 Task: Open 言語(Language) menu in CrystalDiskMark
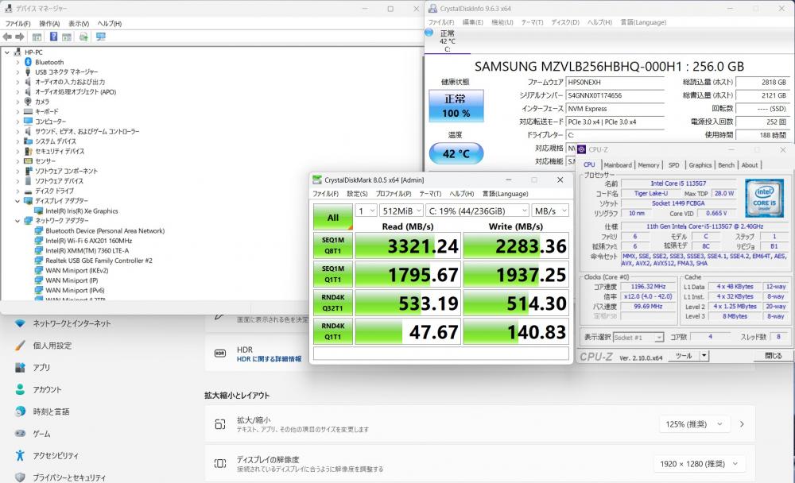pyautogui.click(x=505, y=194)
